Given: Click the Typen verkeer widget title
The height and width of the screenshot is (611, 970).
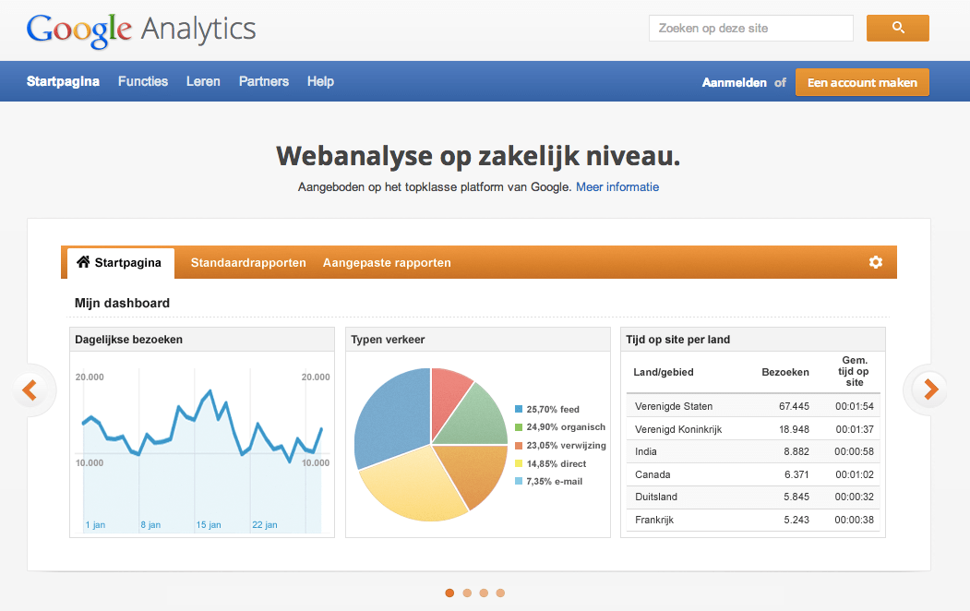Looking at the screenshot, I should click(x=388, y=340).
